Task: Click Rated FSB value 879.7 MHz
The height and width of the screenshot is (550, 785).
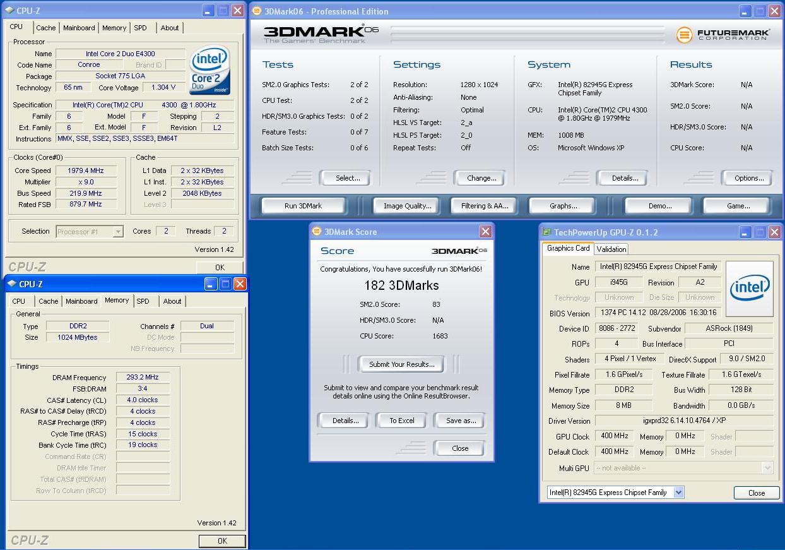Action: point(85,204)
